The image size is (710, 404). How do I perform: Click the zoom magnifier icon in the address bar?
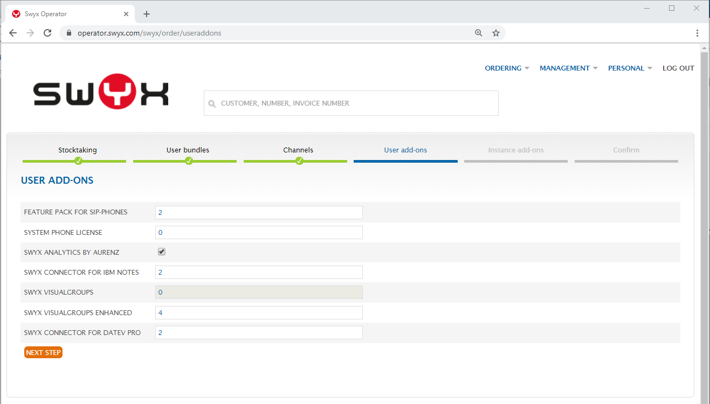click(x=479, y=33)
